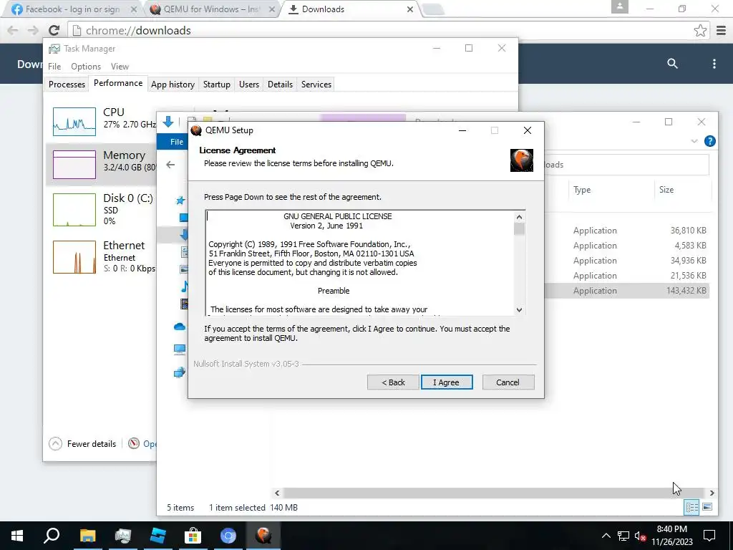Click the Music icon in Explorer sidebar
Image resolution: width=733 pixels, height=550 pixels.
click(184, 286)
